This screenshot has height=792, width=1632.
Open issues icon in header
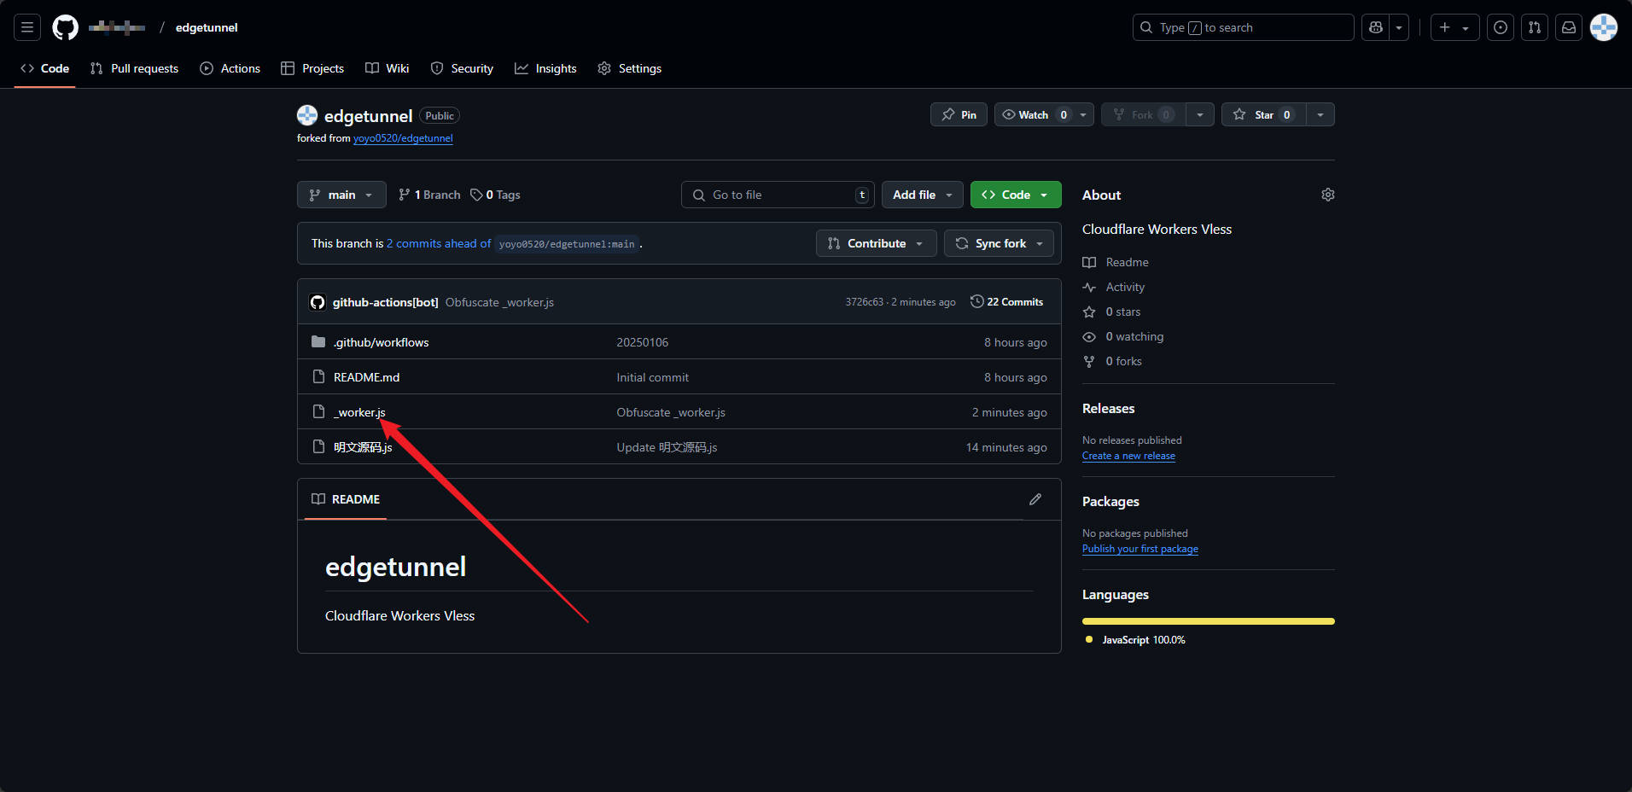[x=1501, y=27]
